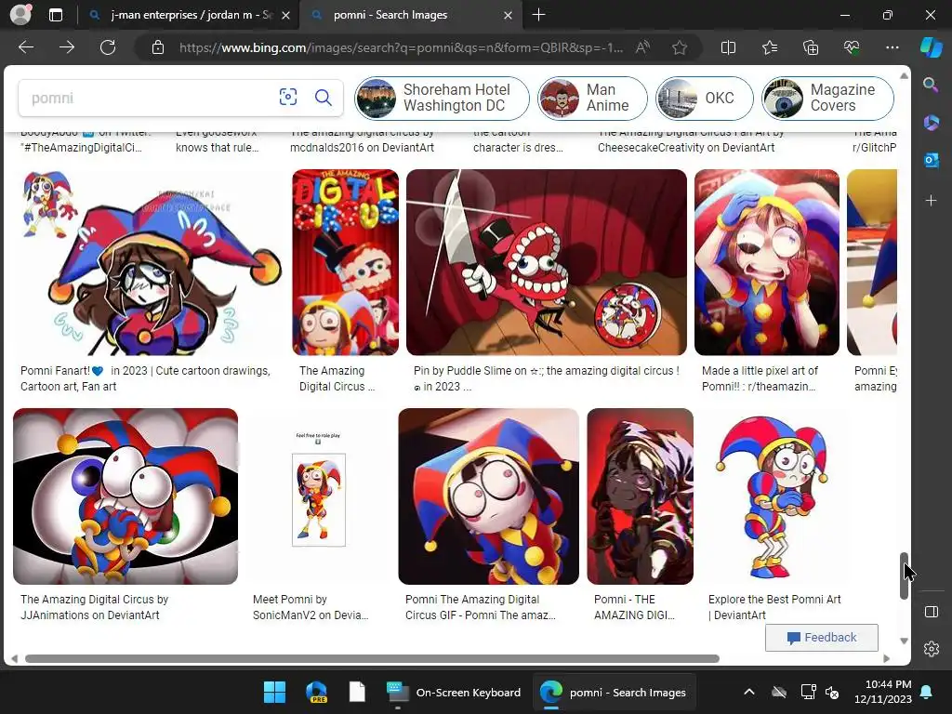The height and width of the screenshot is (714, 952).
Task: Close the pomni Search Images tab
Action: coord(509,15)
